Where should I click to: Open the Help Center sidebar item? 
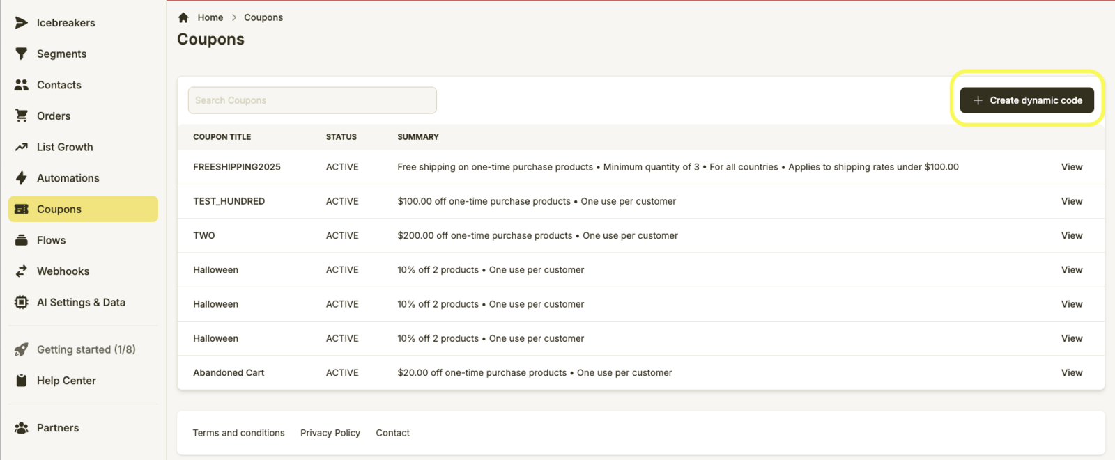pyautogui.click(x=66, y=381)
